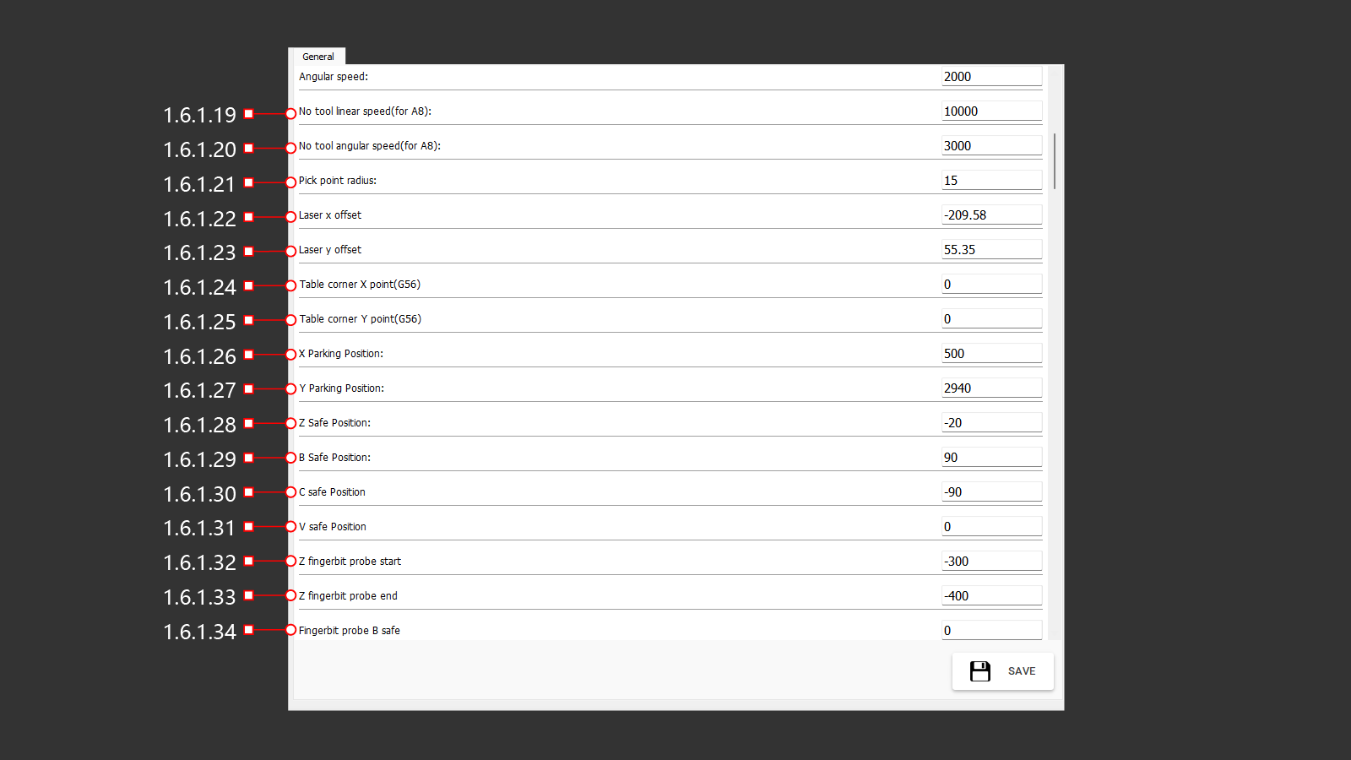Select the B Safe Position field

click(x=991, y=458)
